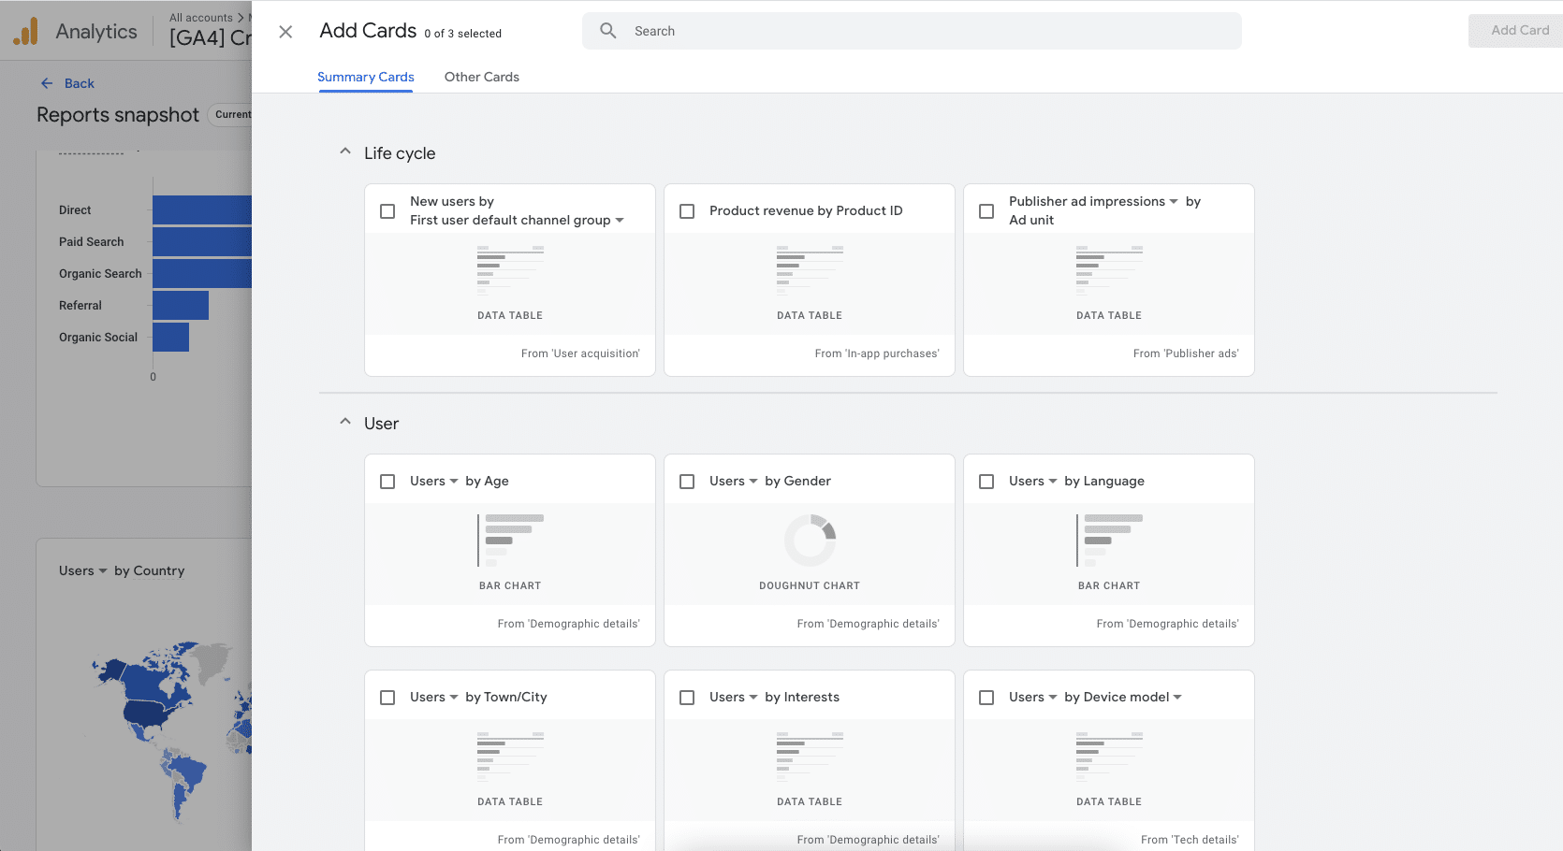Click data table thumbnail in New users card
1563x851 pixels.
(x=510, y=270)
